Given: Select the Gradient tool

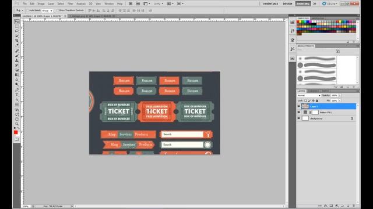Looking at the screenshot, I should 17,75.
